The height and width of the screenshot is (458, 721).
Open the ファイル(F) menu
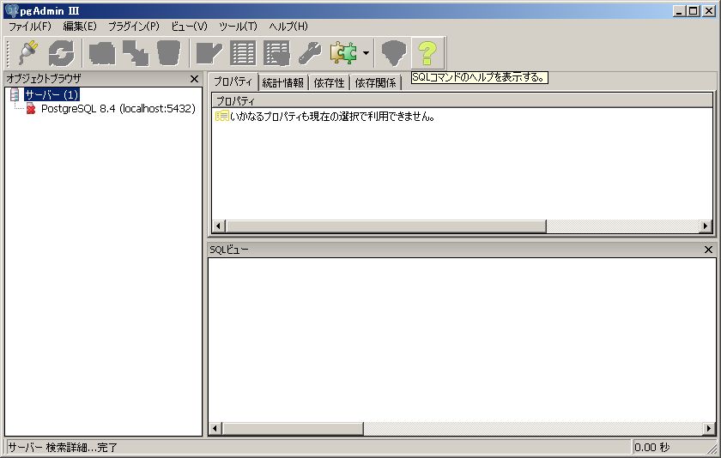30,27
